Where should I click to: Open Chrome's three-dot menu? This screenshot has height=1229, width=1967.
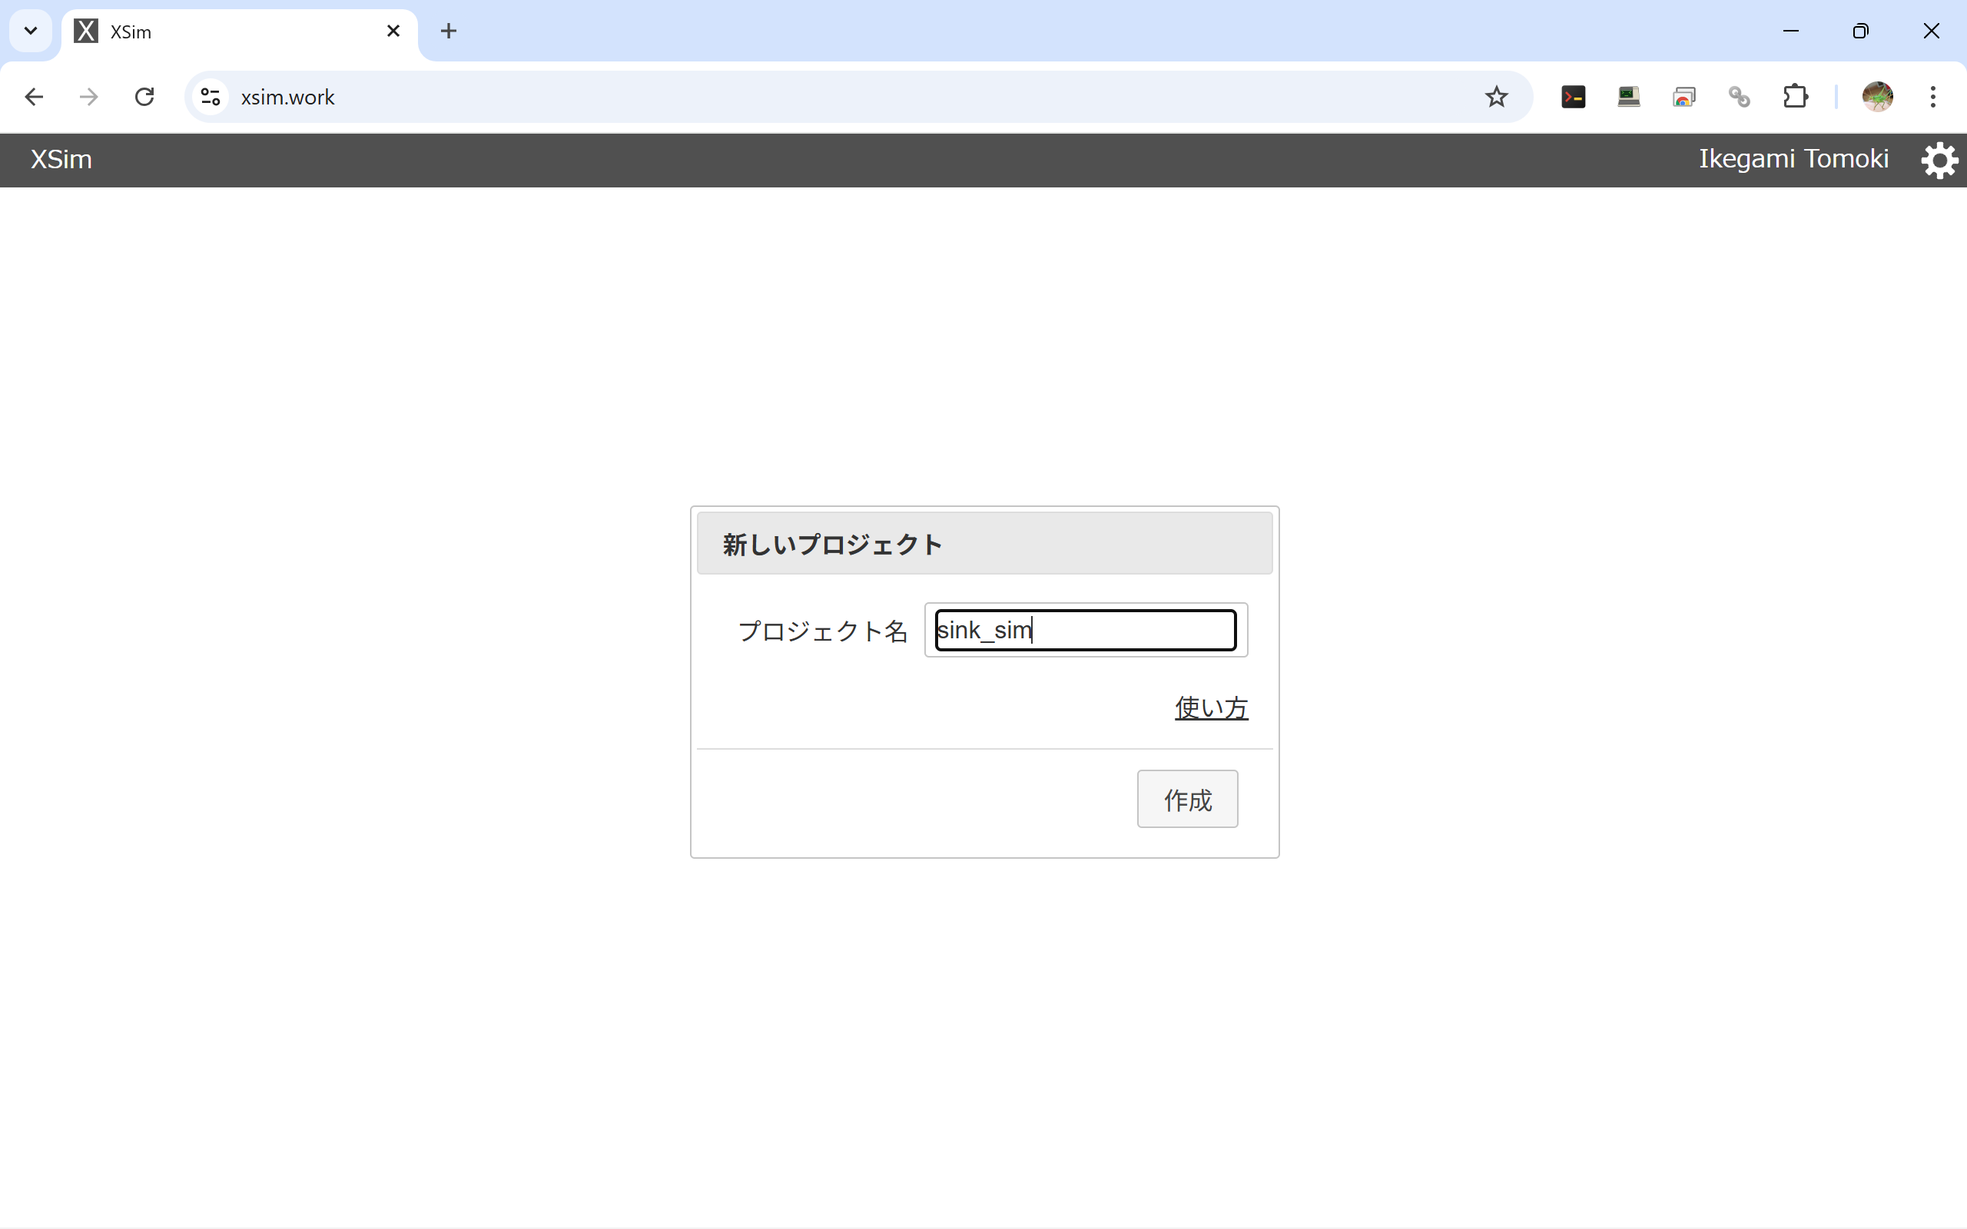point(1933,97)
